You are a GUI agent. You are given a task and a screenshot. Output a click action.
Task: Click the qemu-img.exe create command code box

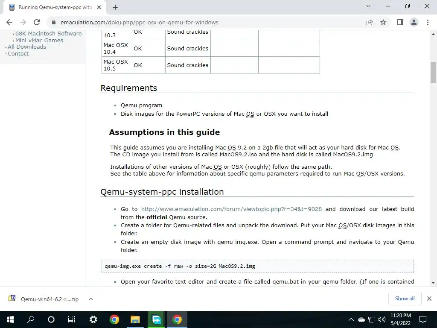[x=258, y=266]
